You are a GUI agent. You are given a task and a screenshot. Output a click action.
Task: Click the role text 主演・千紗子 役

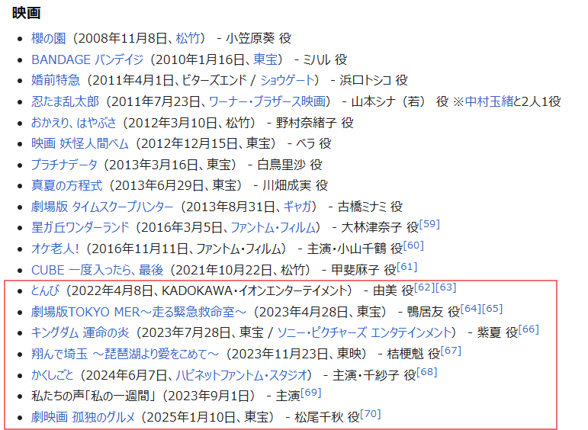[374, 375]
